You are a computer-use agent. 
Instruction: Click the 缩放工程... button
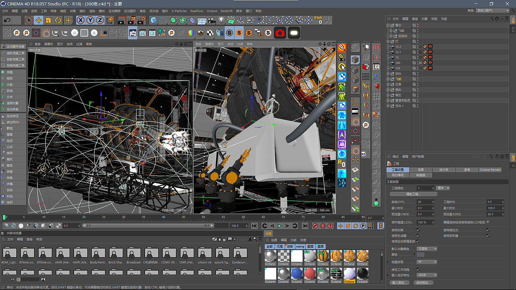click(413, 194)
